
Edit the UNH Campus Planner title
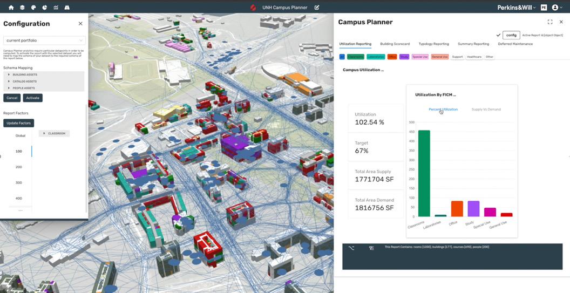[x=317, y=7]
